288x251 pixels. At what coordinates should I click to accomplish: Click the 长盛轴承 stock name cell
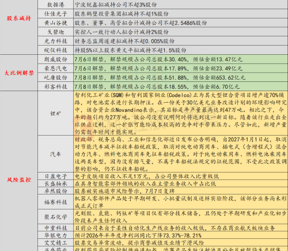[56, 183]
